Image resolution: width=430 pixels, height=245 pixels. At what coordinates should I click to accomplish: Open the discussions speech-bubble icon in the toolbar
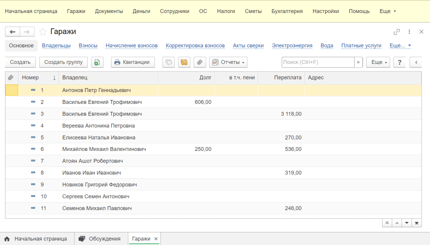pos(168,62)
